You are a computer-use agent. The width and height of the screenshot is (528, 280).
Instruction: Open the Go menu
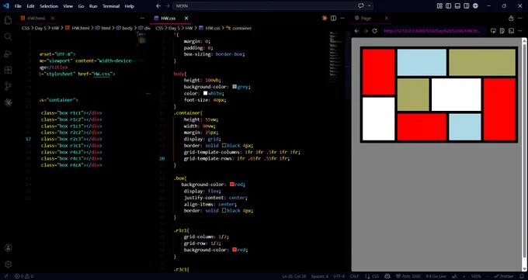pyautogui.click(x=82, y=6)
